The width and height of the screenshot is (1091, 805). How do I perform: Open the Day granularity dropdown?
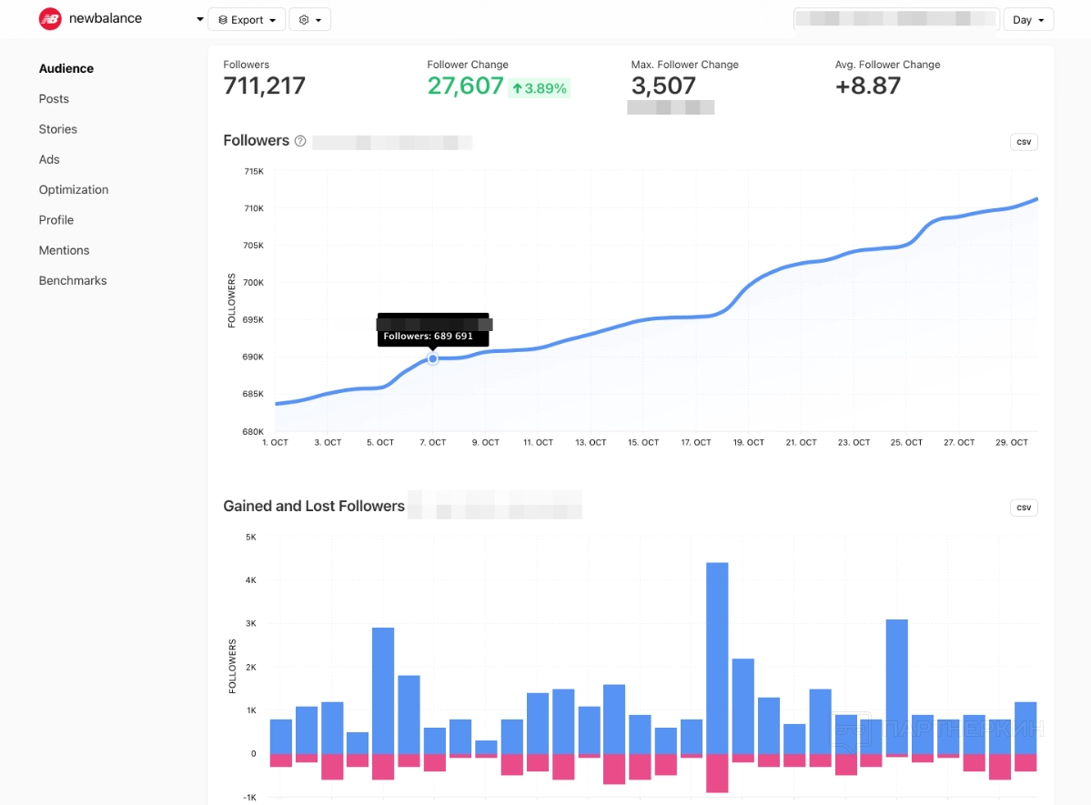coord(1028,20)
